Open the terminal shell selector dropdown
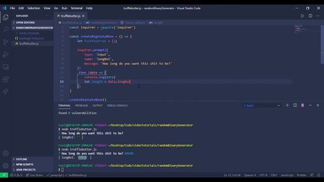324x182 pixels. 262,106
